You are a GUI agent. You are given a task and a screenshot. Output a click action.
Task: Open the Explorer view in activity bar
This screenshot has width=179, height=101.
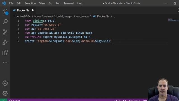[x=5, y=12]
